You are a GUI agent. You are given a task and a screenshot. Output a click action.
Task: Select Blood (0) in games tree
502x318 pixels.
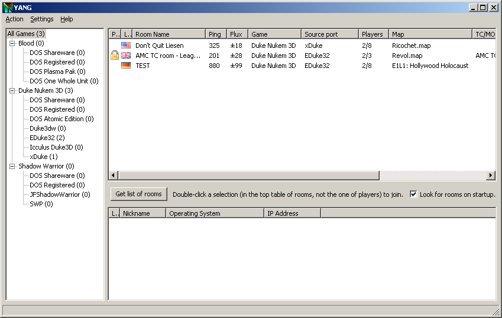(31, 43)
